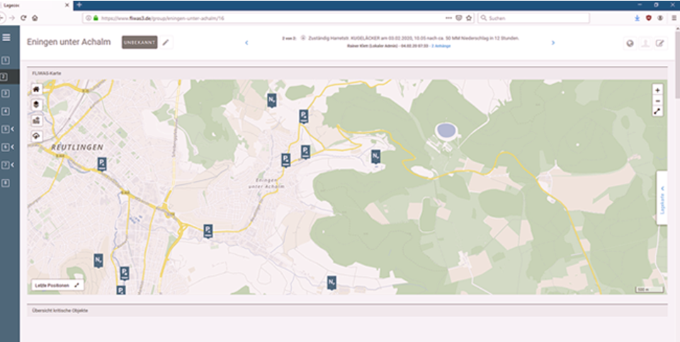Expand the Lagekarte side panel tab
The height and width of the screenshot is (342, 680).
662,198
